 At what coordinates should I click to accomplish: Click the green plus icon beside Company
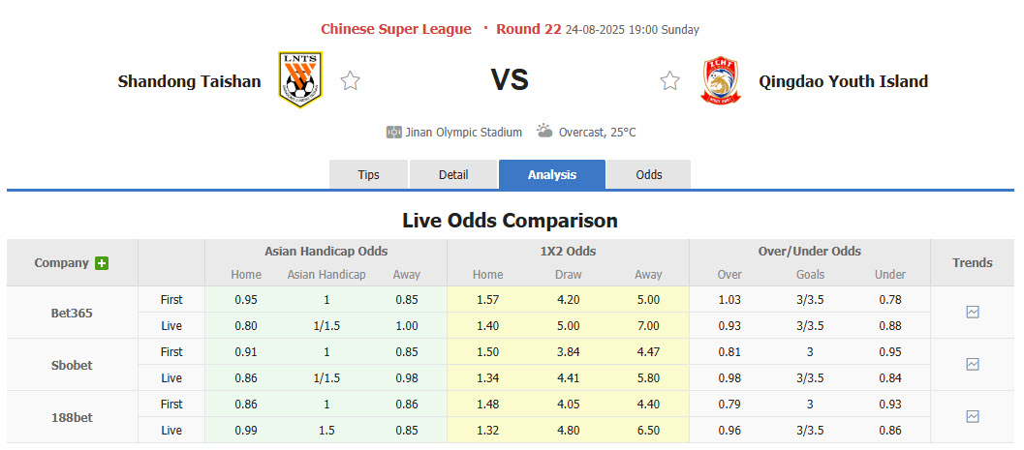point(102,263)
